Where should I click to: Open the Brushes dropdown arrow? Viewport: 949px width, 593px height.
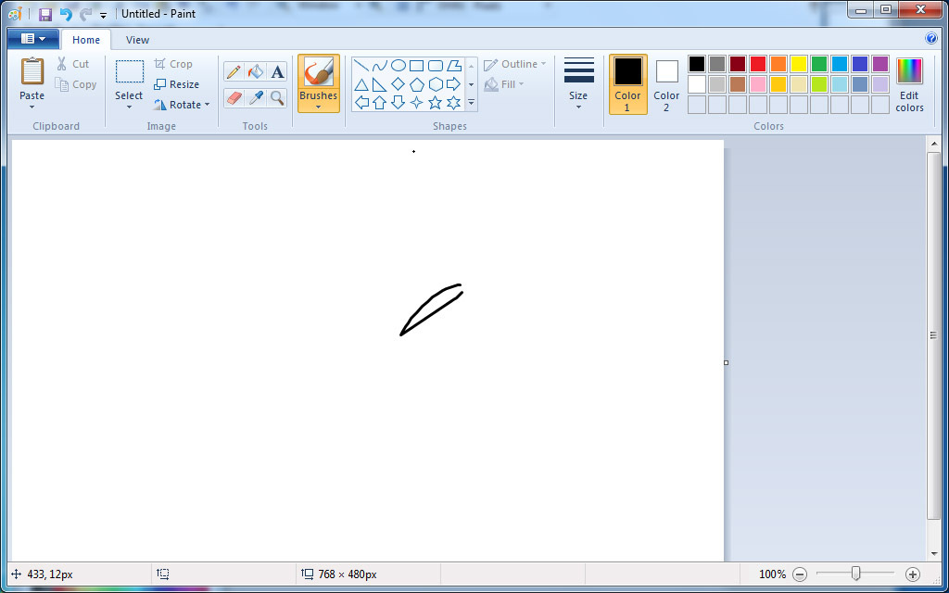click(x=318, y=107)
